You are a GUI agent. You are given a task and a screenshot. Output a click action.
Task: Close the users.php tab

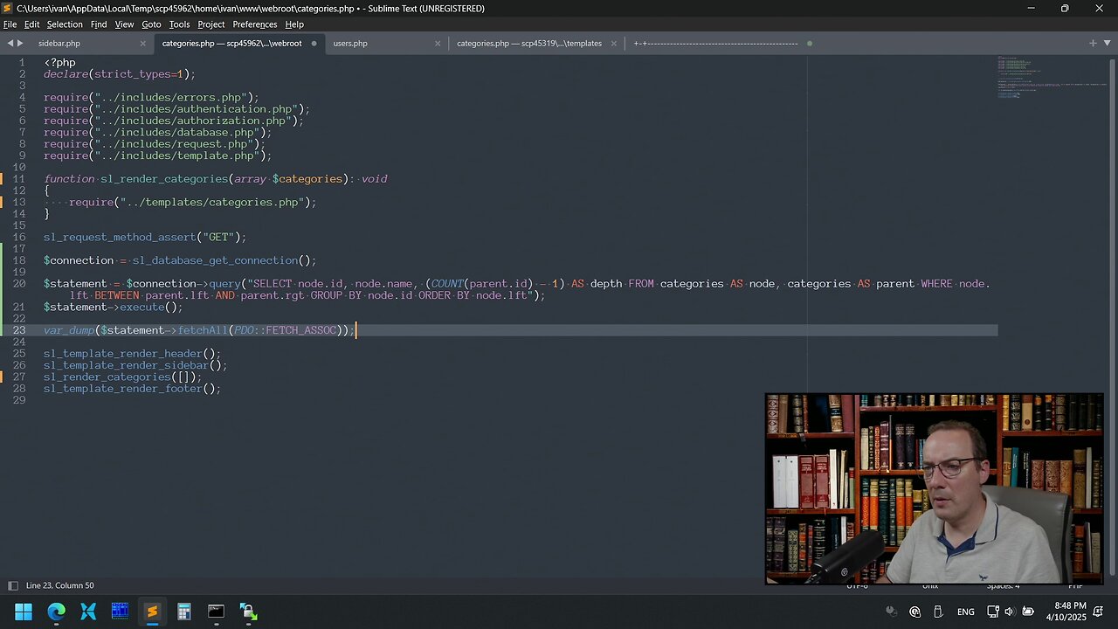[438, 44]
